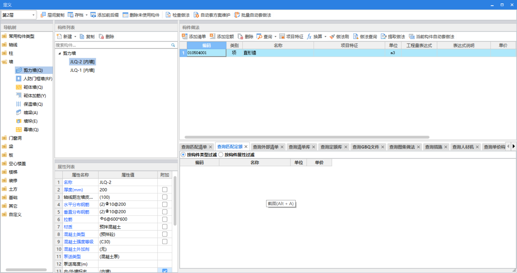The width and height of the screenshot is (517, 273).
Task: Toggle 附加 checkbox for 混凝土强度等级
Action: [165, 242]
